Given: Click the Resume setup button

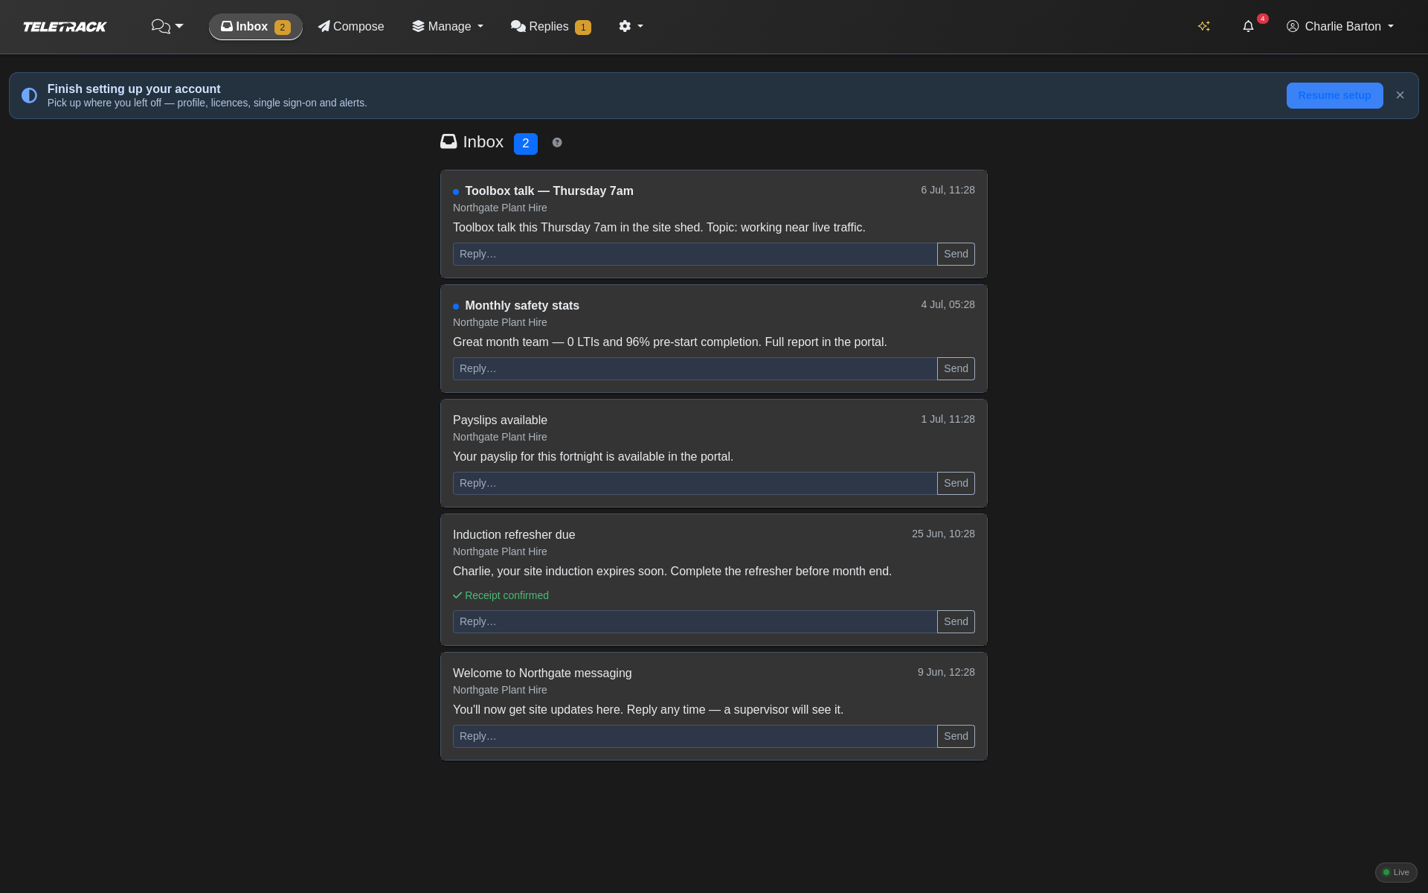Looking at the screenshot, I should 1335,95.
